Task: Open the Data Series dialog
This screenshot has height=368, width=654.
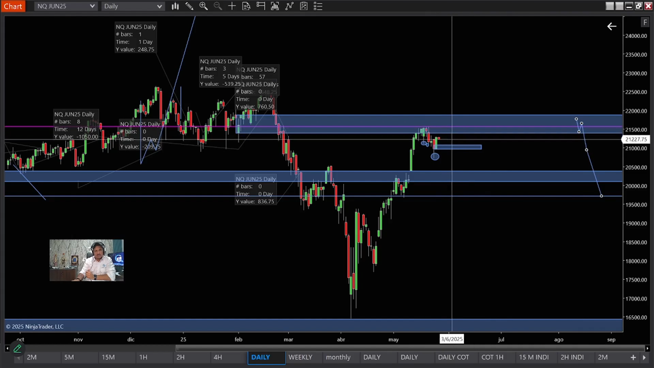Action: (x=275, y=6)
